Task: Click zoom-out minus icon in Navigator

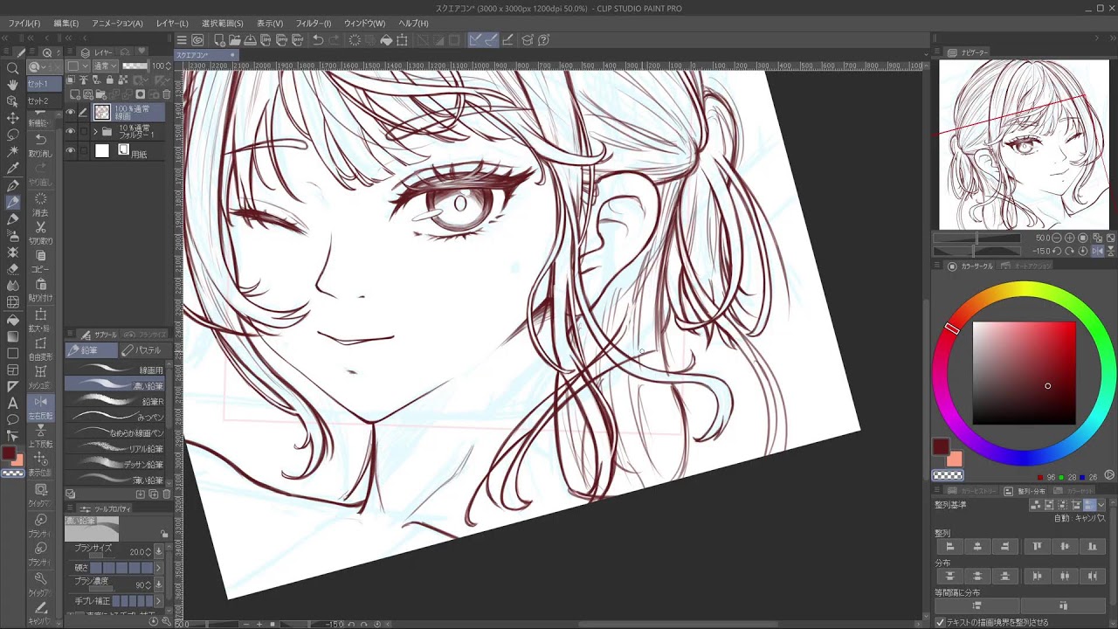Action: coord(1058,238)
